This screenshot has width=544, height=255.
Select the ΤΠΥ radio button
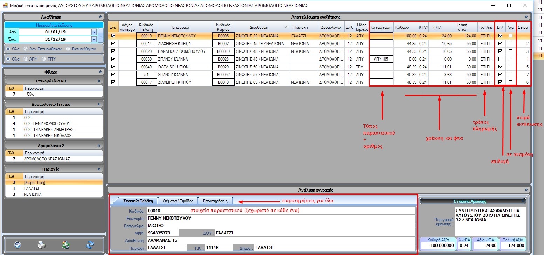44,59
